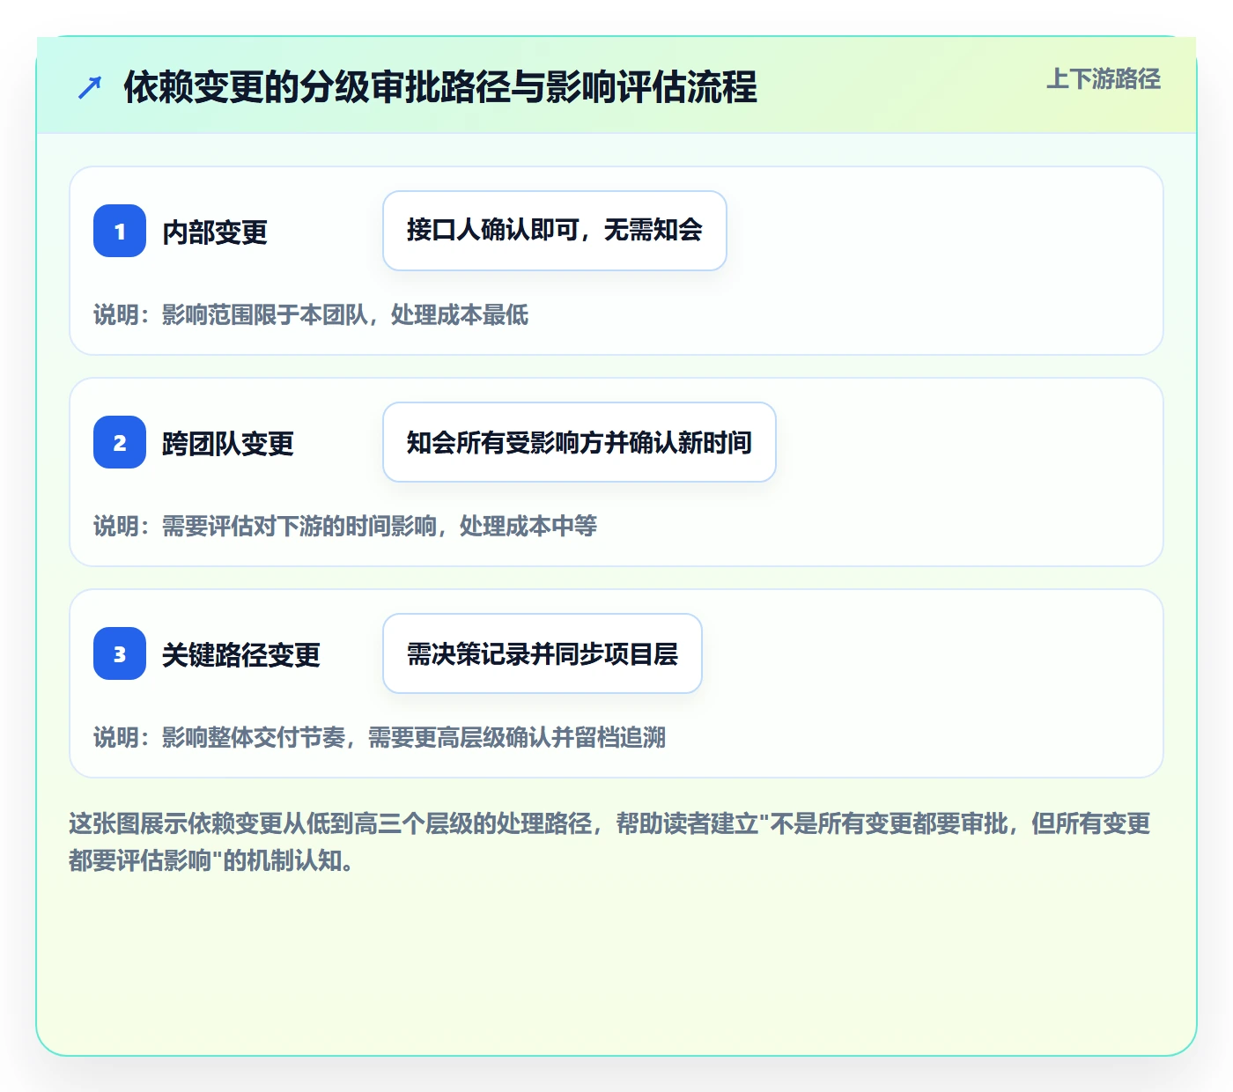Click the note about '影响整体交付节奏'
This screenshot has height=1092, width=1233.
click(x=380, y=737)
